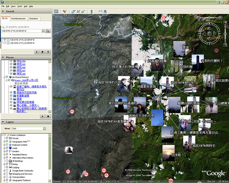Stop the Places tour
This screenshot has height=183, width=229.
pos(48,116)
